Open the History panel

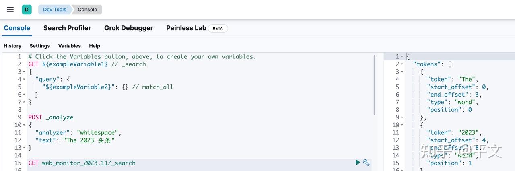pyautogui.click(x=12, y=46)
